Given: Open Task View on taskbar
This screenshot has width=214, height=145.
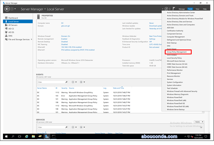Looking at the screenshot, I should tap(20, 137).
